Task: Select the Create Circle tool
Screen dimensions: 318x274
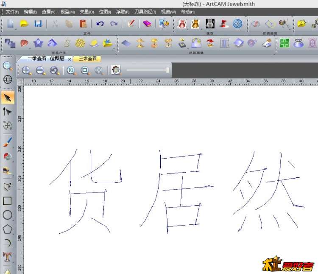Action: pyautogui.click(x=8, y=215)
